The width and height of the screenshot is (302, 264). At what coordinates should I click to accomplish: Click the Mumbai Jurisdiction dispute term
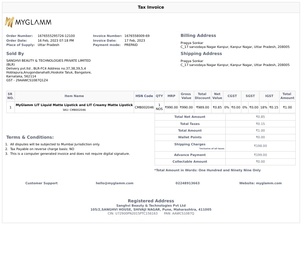click(55, 144)
